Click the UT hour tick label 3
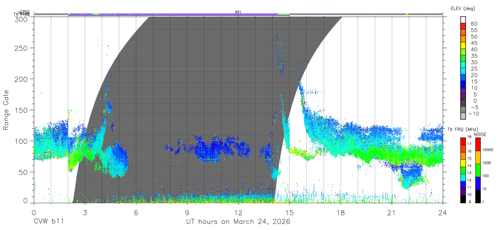Viewport: 498px width, 230px height. [x=85, y=212]
